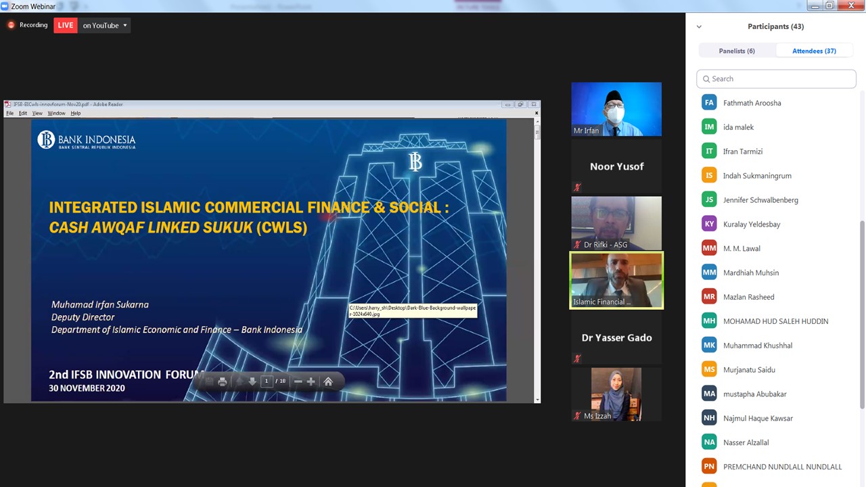This screenshot has height=487, width=866.
Task: Click the print icon in floating toolbar
Action: click(x=222, y=381)
